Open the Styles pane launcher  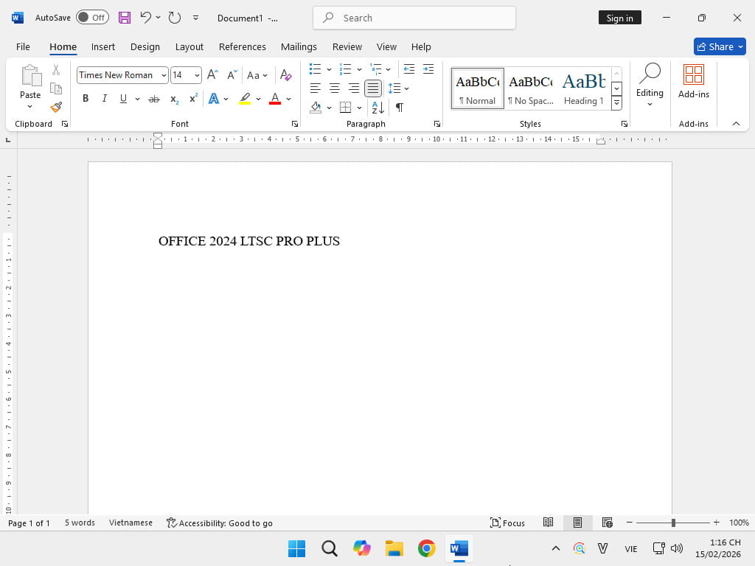click(x=624, y=124)
